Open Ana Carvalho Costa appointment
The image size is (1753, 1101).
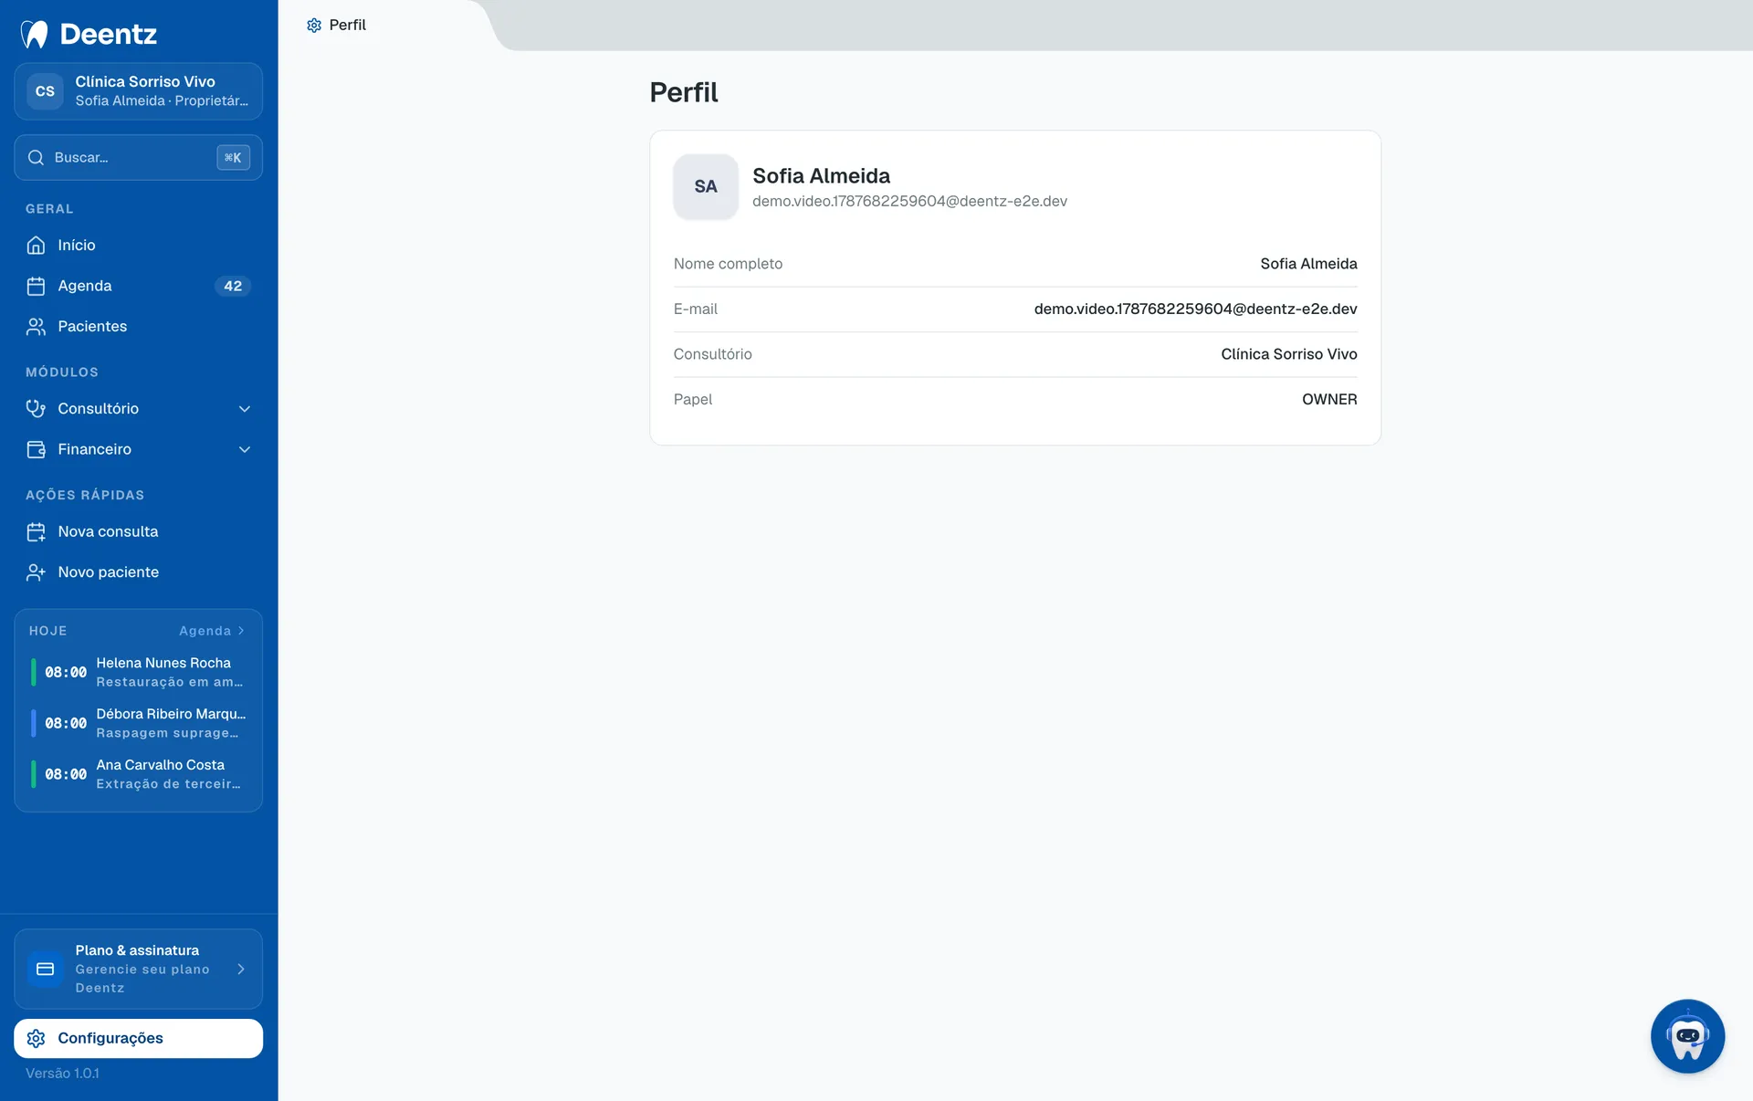(x=139, y=774)
